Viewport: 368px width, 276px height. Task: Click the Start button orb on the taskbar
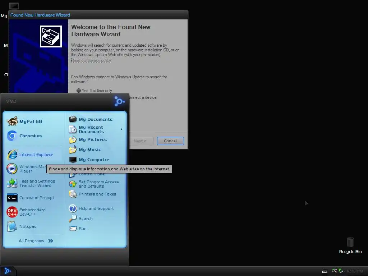click(x=8, y=271)
